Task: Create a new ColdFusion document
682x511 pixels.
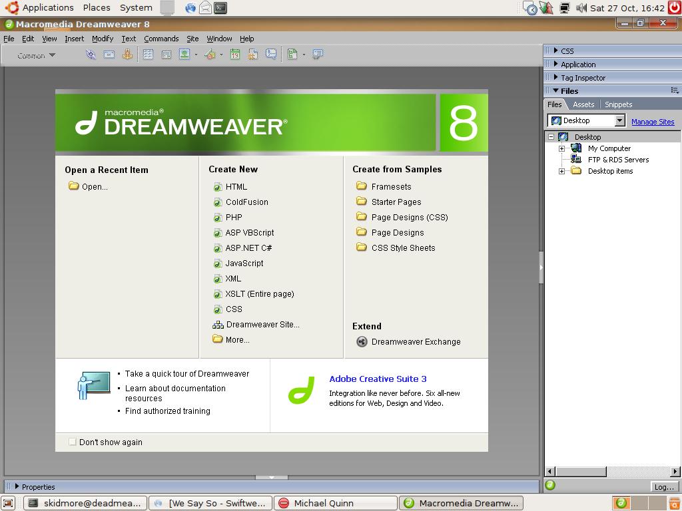Action: [x=240, y=202]
